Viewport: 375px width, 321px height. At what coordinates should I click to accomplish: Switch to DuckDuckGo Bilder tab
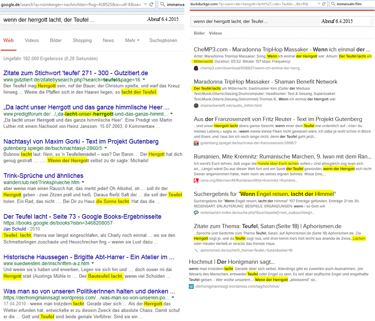[199, 33]
